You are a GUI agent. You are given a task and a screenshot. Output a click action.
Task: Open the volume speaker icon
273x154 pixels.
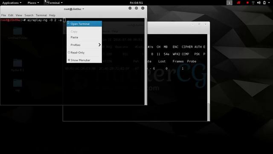pos(259,3)
